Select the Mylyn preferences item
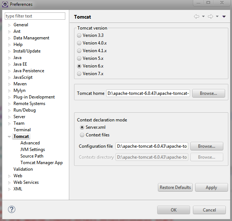The height and width of the screenshot is (221, 232). (x=19, y=90)
